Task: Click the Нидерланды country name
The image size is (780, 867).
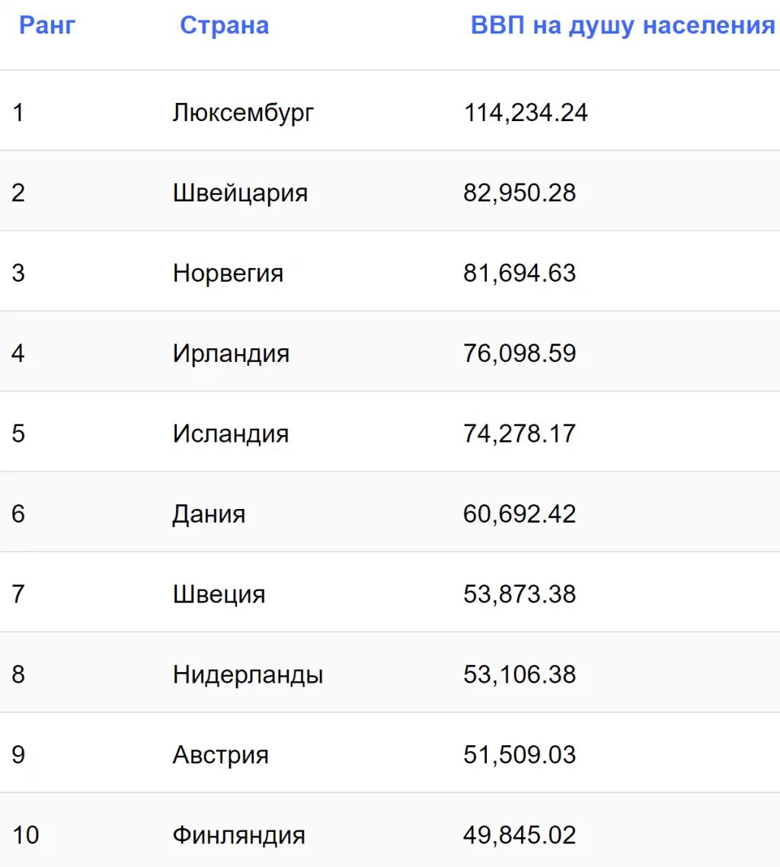Action: pyautogui.click(x=248, y=674)
